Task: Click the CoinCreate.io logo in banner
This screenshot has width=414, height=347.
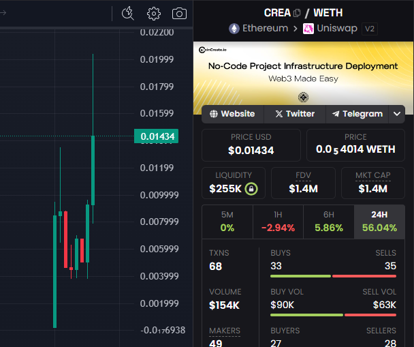Action: tap(212, 50)
